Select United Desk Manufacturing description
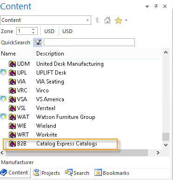Screen dimensions: 173x180 pos(70,64)
